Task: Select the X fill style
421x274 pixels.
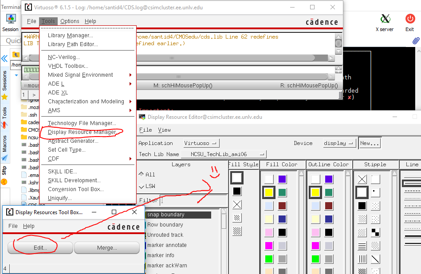Action: 237,204
